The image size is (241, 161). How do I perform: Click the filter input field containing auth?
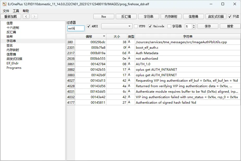76,28
